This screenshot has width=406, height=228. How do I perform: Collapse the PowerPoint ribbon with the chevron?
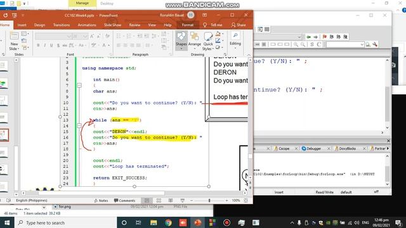click(x=249, y=55)
